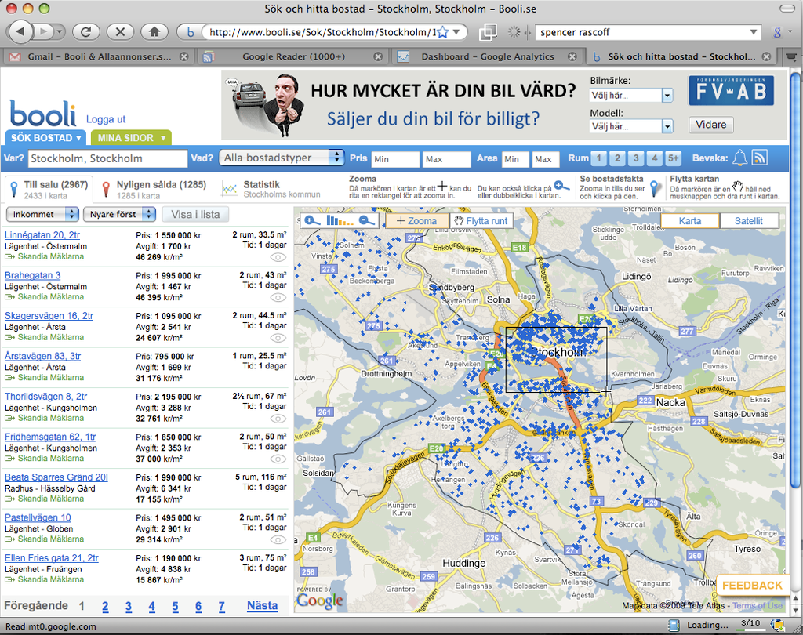Toggle Rum filter 1

[598, 158]
